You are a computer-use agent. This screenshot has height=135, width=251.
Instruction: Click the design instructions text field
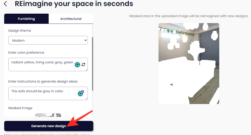coord(48,94)
